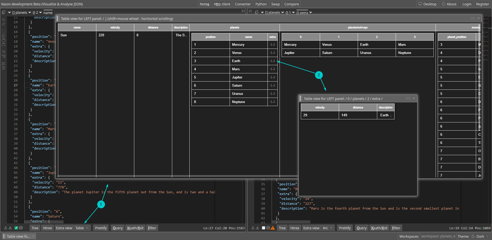Select the 'Table view fo...' bottom tab

(18, 236)
